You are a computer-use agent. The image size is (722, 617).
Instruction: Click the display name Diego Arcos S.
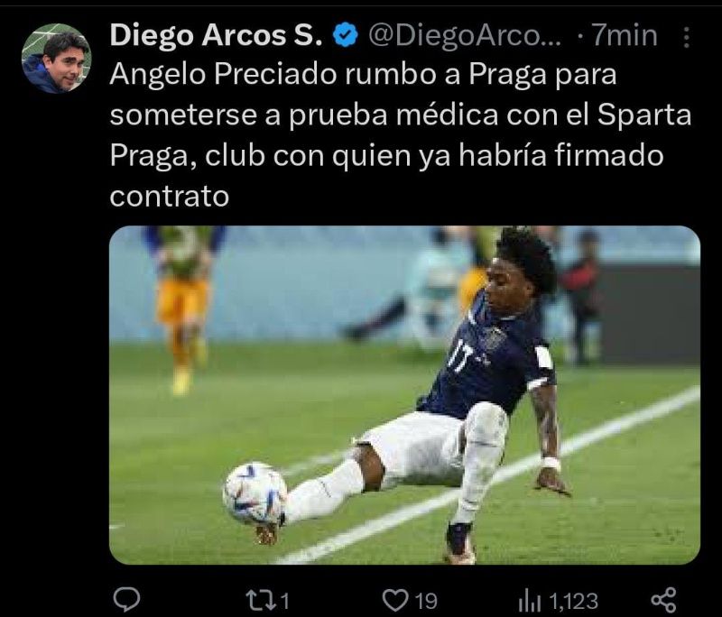pos(216,35)
